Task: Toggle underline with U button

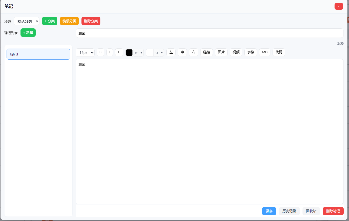Action: pos(119,52)
